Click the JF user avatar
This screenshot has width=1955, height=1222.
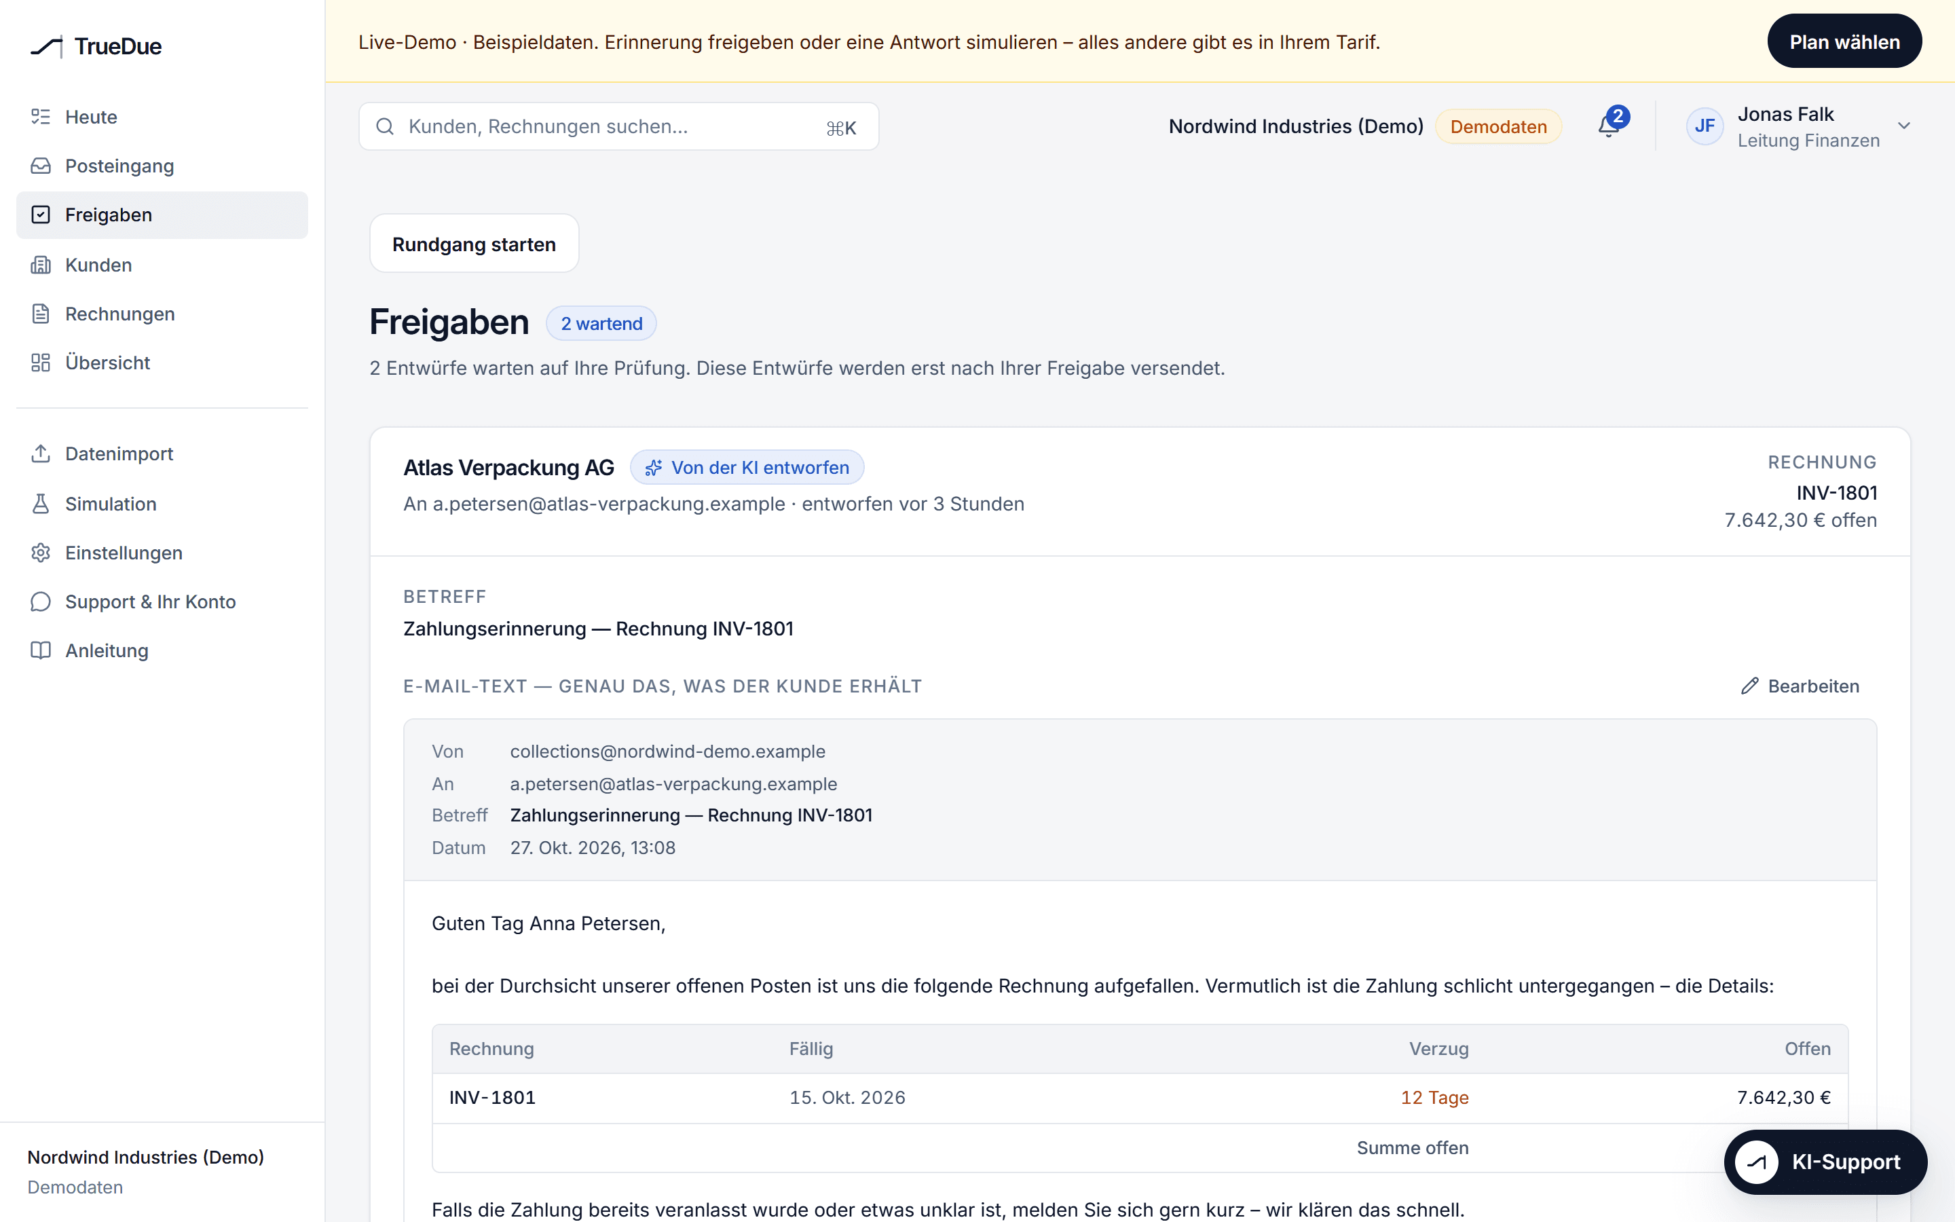1705,126
